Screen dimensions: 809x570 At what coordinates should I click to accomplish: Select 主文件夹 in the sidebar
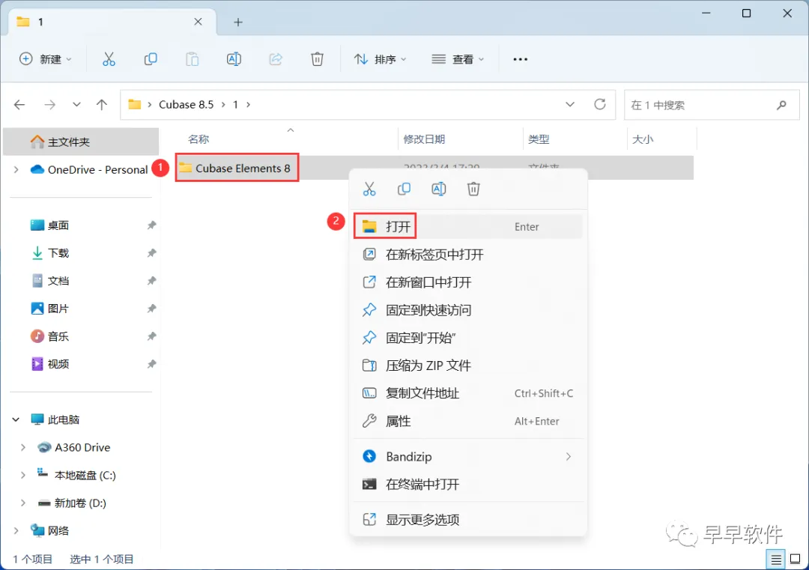pyautogui.click(x=81, y=142)
